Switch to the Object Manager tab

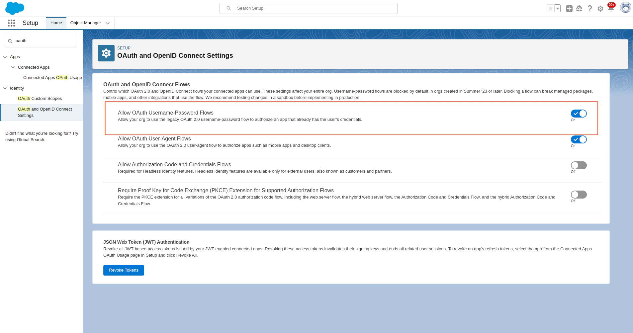pyautogui.click(x=86, y=23)
